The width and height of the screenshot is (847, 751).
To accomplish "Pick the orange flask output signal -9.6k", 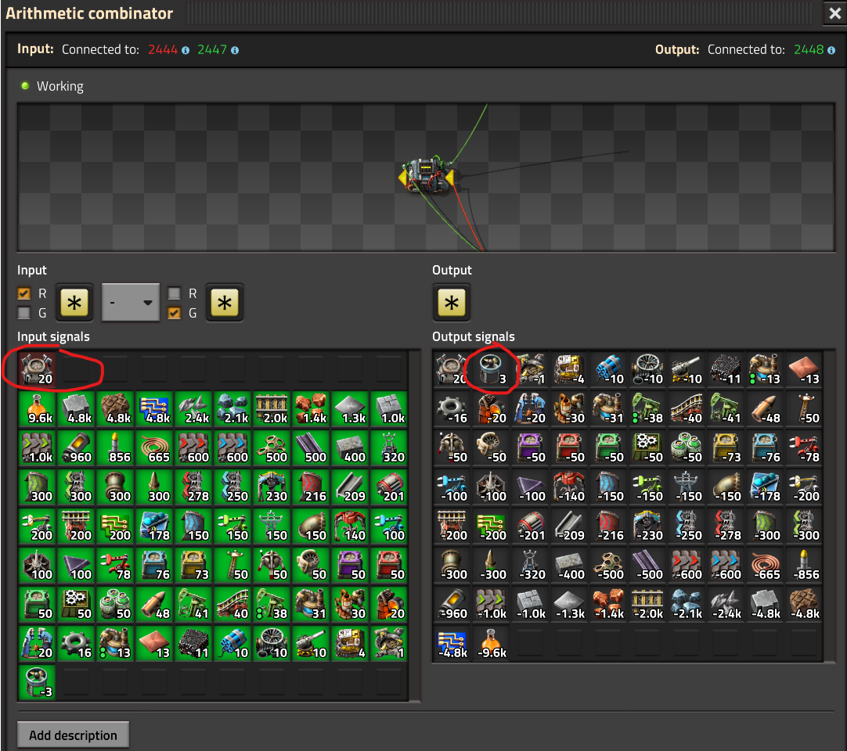I will point(491,644).
